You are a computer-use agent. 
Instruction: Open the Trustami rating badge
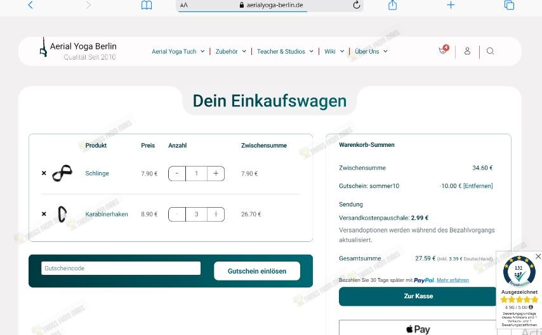click(x=519, y=272)
